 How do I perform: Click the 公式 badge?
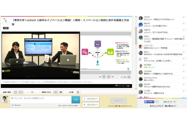coord(6,28)
